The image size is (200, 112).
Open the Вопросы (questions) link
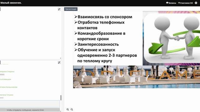click(171, 3)
